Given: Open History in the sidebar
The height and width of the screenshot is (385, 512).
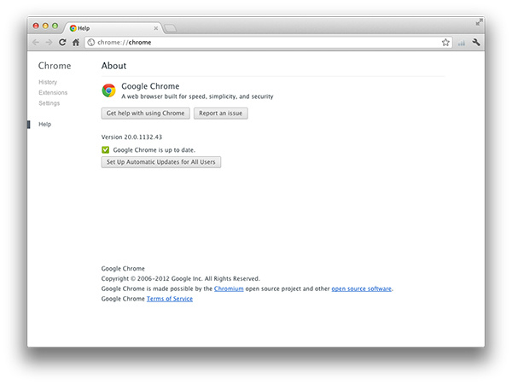Looking at the screenshot, I should 48,82.
